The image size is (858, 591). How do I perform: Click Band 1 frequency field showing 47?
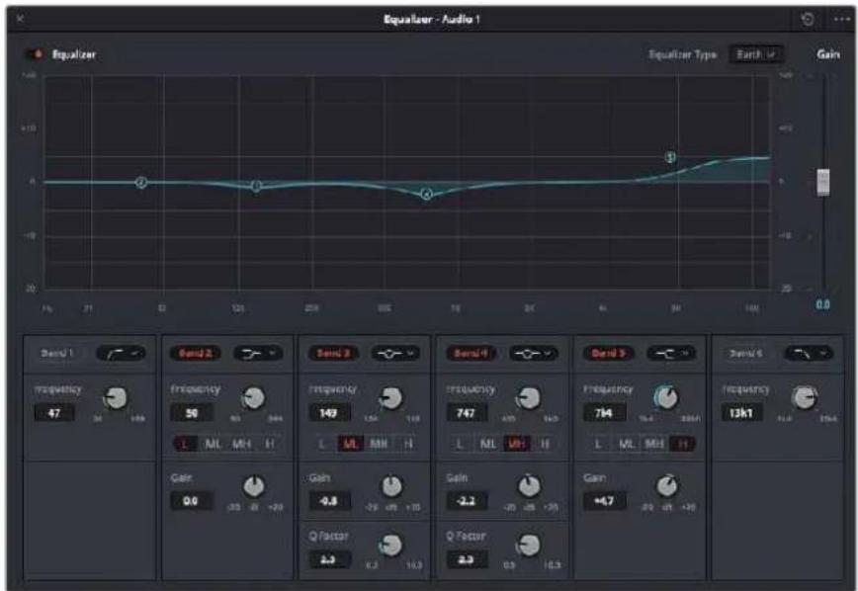pyautogui.click(x=54, y=412)
